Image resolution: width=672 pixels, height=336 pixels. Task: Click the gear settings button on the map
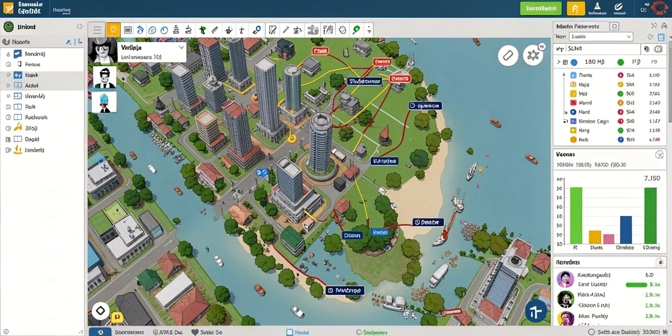533,55
